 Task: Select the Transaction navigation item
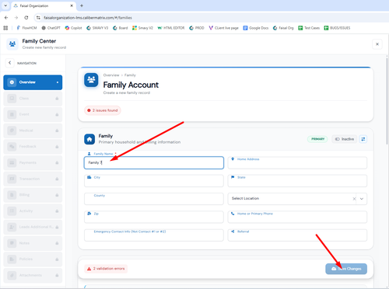tap(33, 179)
